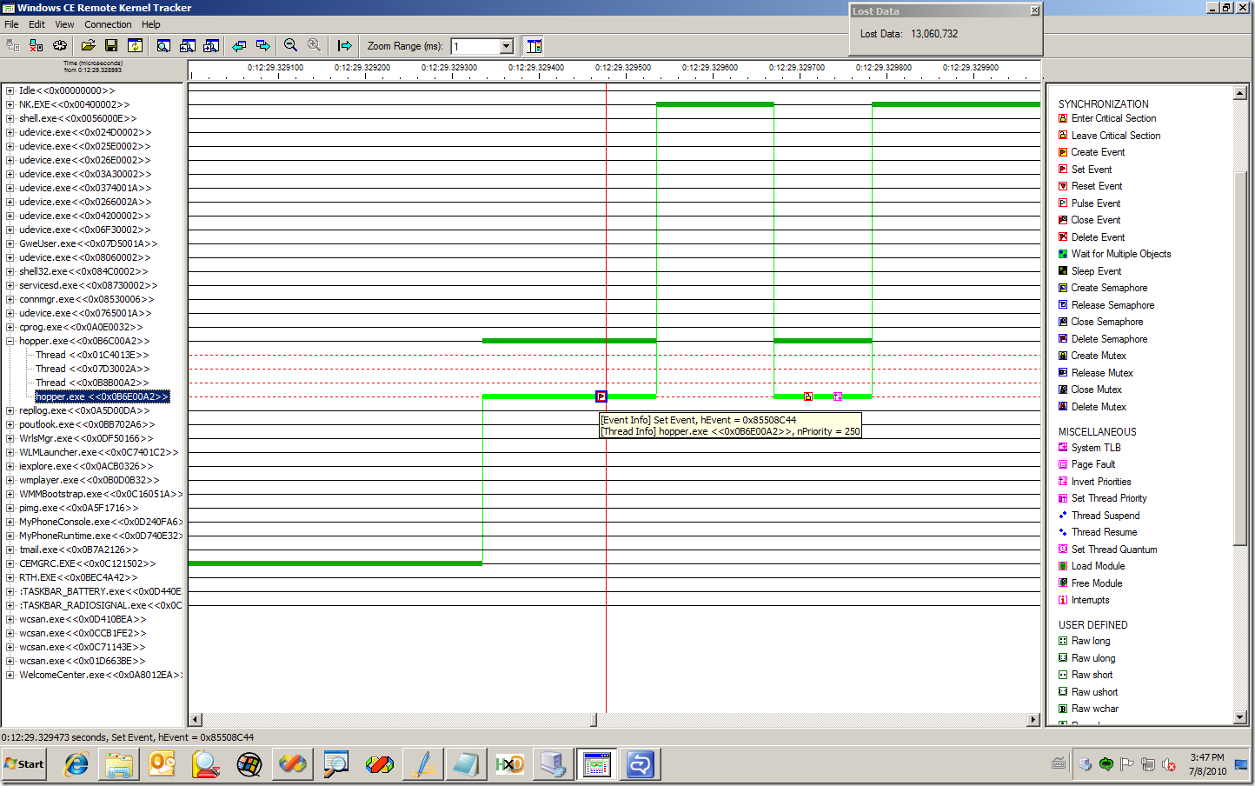Click the save floppy disk toolbar icon
The image size is (1255, 786).
tap(111, 45)
